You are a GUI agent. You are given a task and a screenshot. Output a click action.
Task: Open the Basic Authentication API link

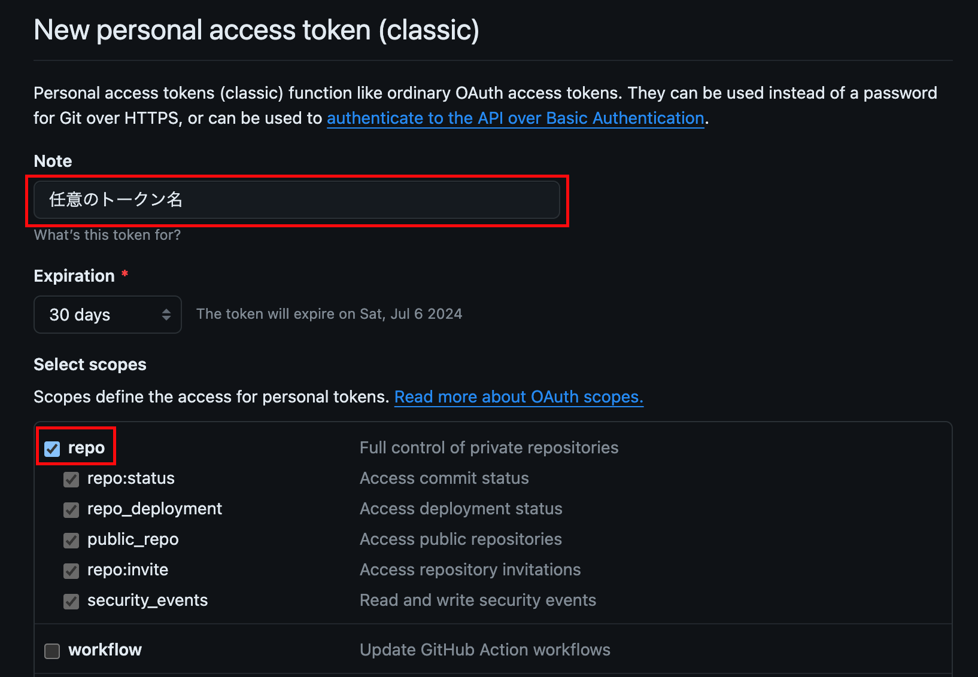[x=515, y=118]
